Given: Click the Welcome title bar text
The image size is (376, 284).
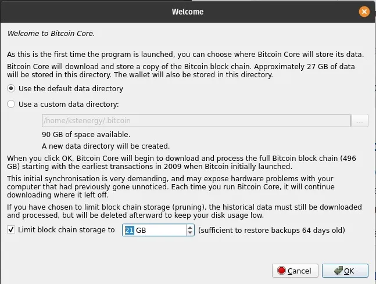Looking at the screenshot, I should (x=188, y=11).
